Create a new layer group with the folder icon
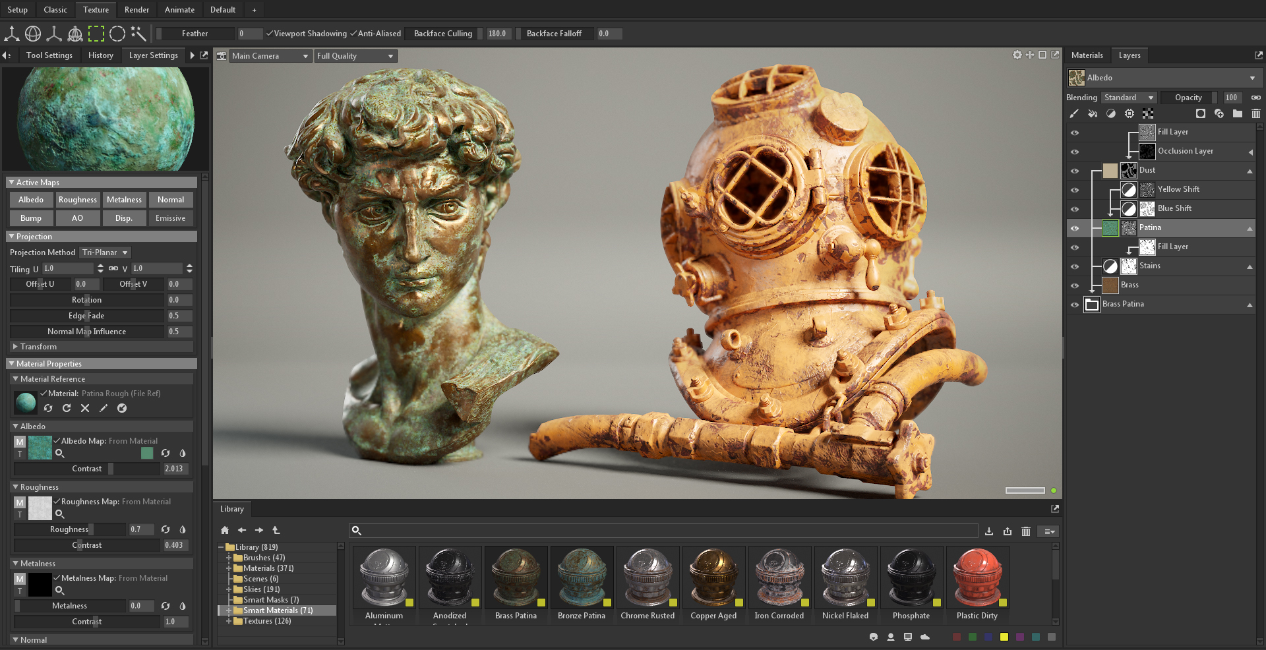Screen dimensions: 1266x650 pos(1238,113)
